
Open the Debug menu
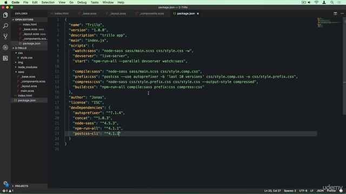[82, 2]
